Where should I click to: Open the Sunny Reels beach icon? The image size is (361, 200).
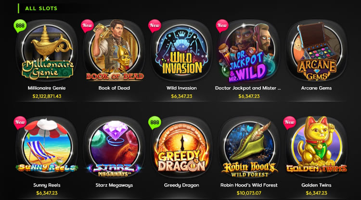point(47,148)
